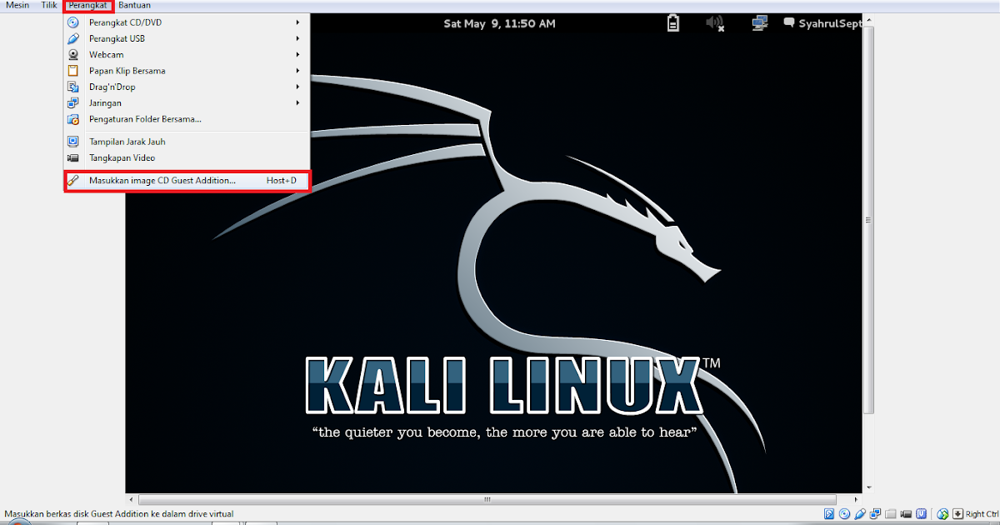This screenshot has height=525, width=1000.
Task: Click the horizontal scrollbar thumb under VM display
Action: click(x=487, y=500)
